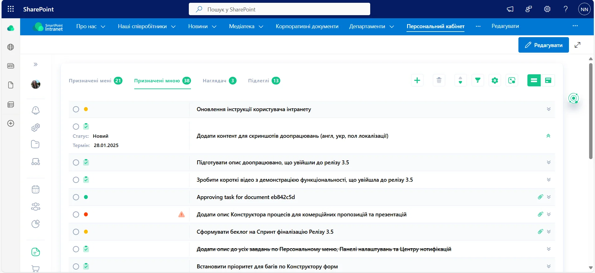Viewport: 595px width, 273px height.
Task: Switch to Наглядач tab
Action: (x=220, y=81)
